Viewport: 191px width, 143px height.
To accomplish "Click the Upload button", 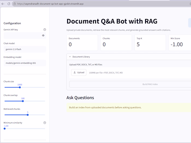I will pos(79,72).
